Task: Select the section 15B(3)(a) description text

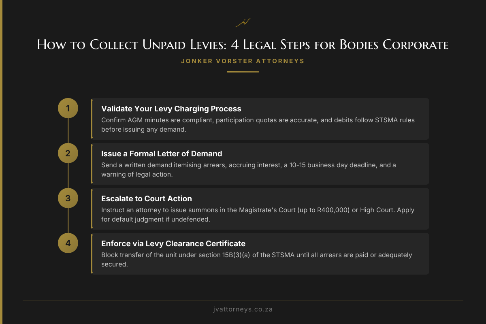Action: pos(256,259)
